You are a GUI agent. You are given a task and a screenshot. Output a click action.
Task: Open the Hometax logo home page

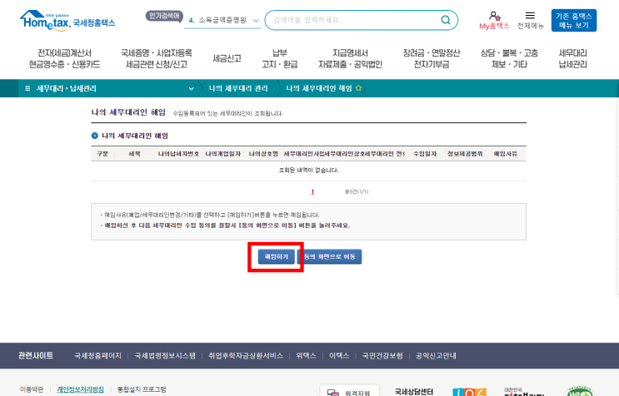tap(67, 20)
